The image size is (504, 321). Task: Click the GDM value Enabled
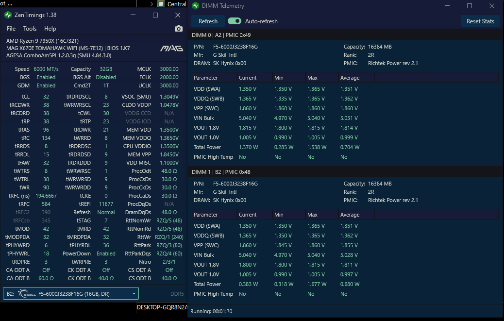tap(46, 86)
